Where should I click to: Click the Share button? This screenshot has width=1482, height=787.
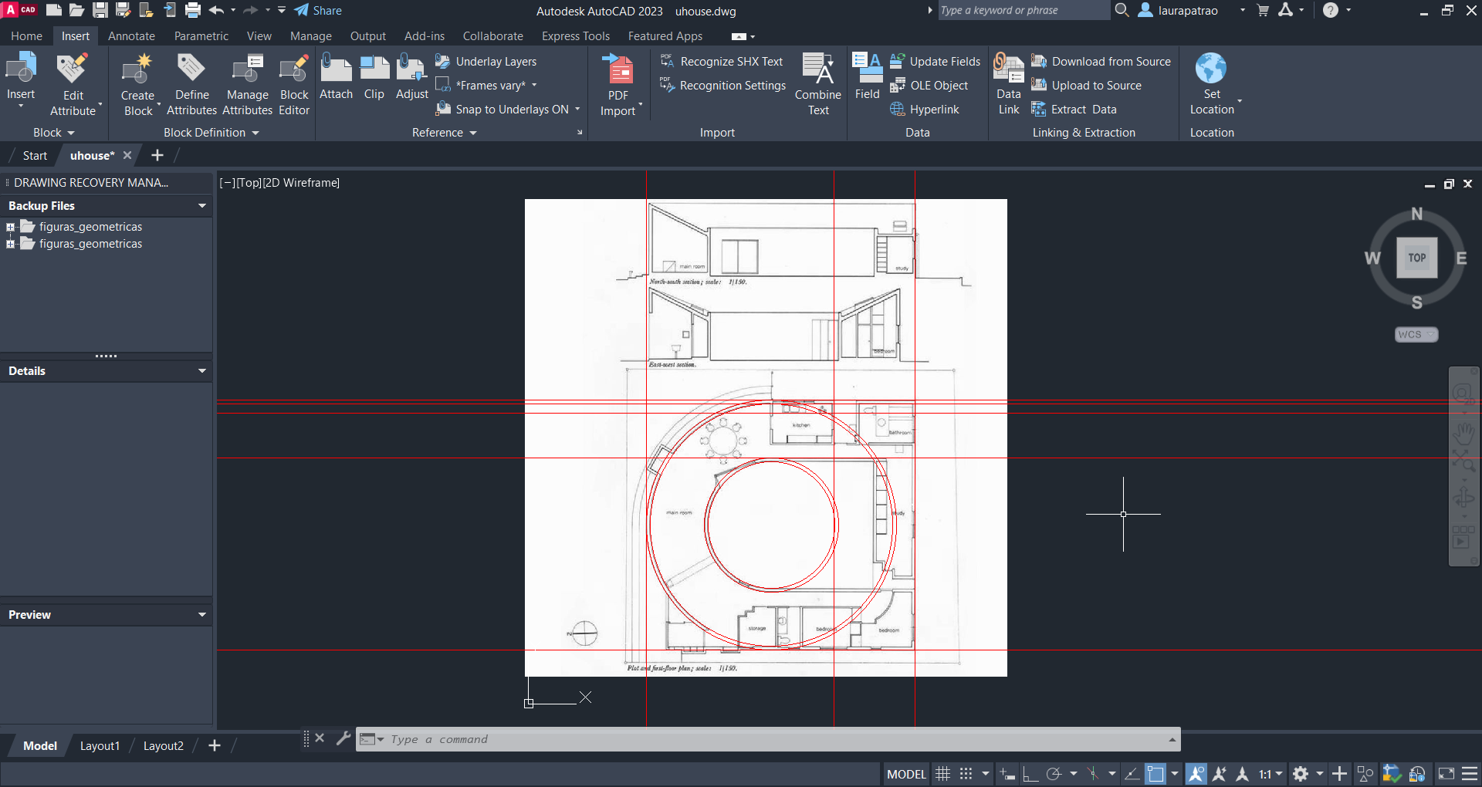(318, 11)
